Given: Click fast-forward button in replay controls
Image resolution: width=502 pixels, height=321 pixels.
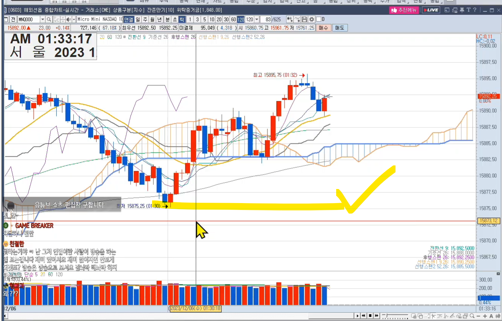Looking at the screenshot, I should (x=376, y=316).
